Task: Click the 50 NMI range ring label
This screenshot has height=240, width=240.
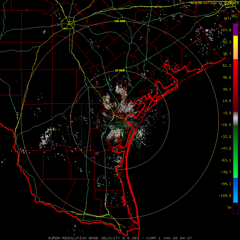Action: tap(120, 70)
